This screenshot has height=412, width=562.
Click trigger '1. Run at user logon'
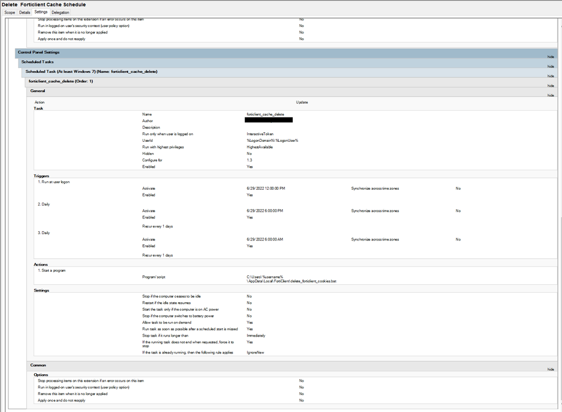point(53,182)
